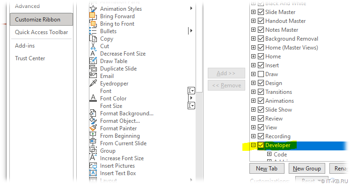Select the Insert Text Box icon
Screen dimensions: 350x184
click(x=93, y=173)
